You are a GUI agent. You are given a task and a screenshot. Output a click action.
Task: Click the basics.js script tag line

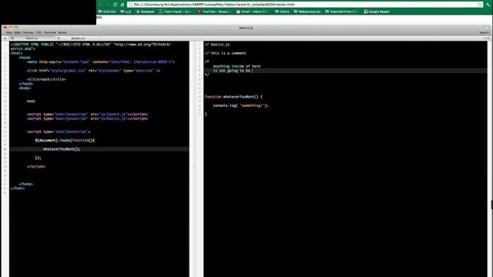click(87, 118)
